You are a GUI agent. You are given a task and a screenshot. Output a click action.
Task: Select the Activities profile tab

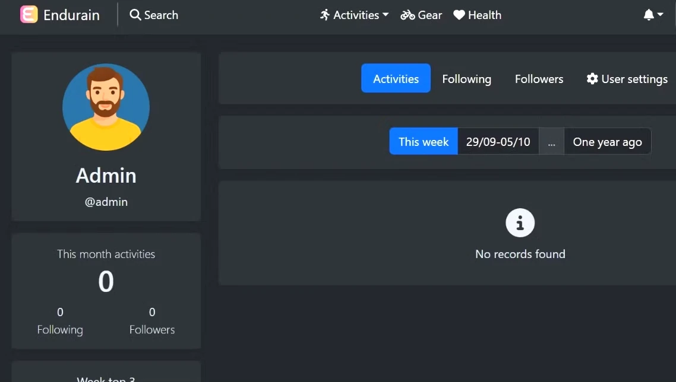(396, 79)
